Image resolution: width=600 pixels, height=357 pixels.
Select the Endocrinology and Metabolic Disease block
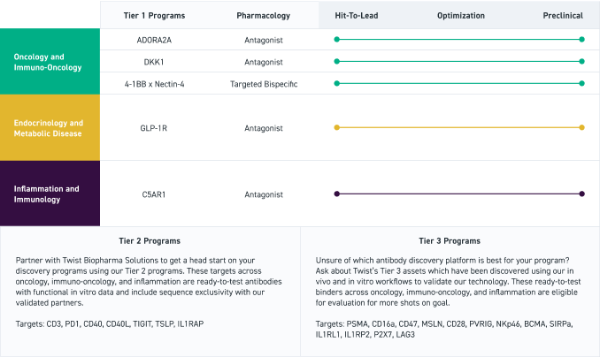click(50, 128)
